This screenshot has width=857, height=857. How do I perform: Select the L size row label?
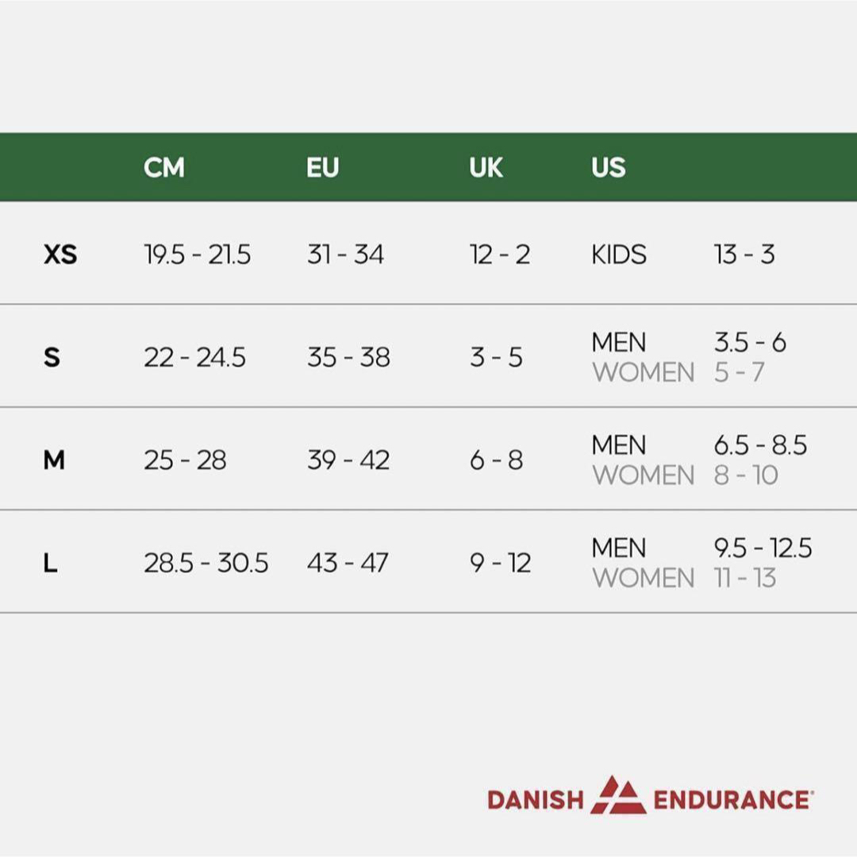(50, 563)
